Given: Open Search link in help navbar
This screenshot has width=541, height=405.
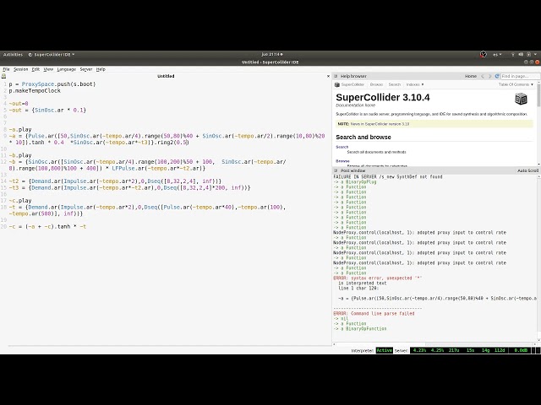Looking at the screenshot, I should click(x=395, y=84).
